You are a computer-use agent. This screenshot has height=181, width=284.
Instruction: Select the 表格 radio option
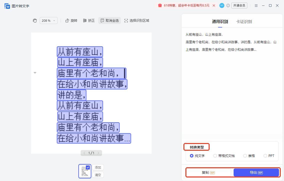tap(245, 156)
